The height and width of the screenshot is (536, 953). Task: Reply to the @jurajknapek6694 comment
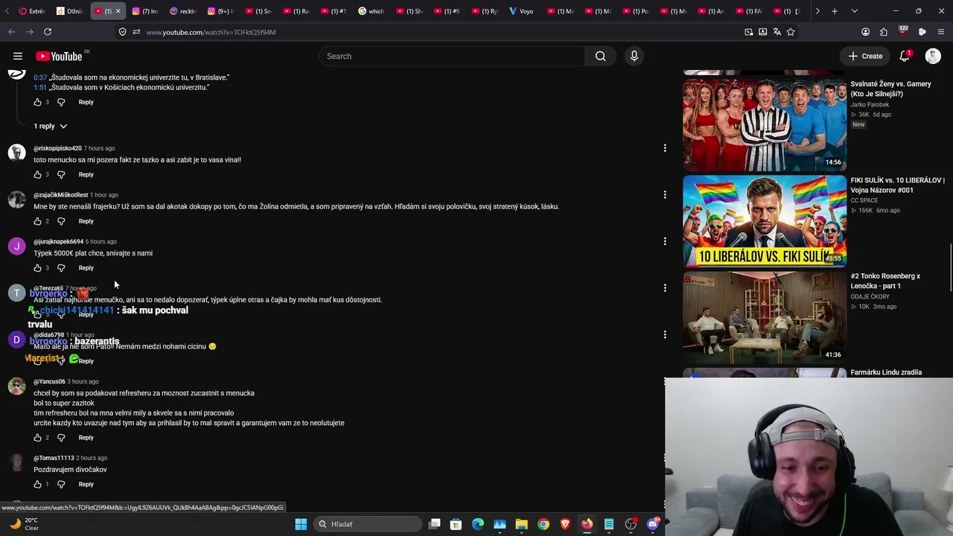click(x=86, y=268)
